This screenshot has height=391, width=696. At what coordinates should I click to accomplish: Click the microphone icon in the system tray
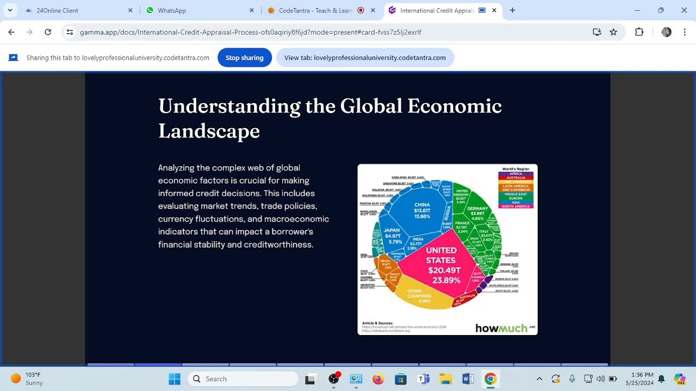tap(572, 379)
